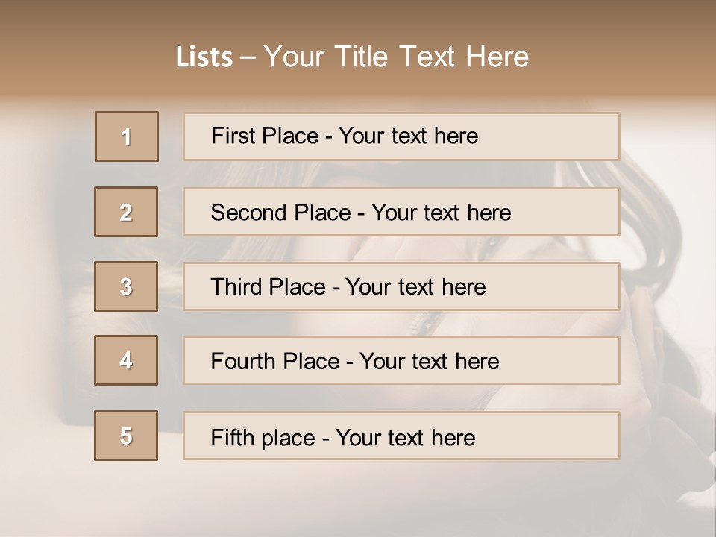Screen dimensions: 716x537
Task: Select the number 3 box
Action: [x=126, y=286]
